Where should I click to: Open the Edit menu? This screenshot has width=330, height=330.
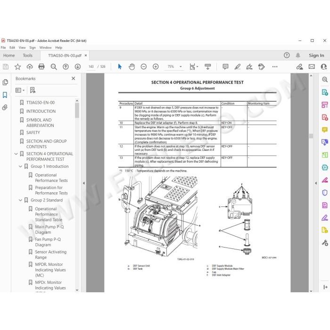pyautogui.click(x=12, y=48)
